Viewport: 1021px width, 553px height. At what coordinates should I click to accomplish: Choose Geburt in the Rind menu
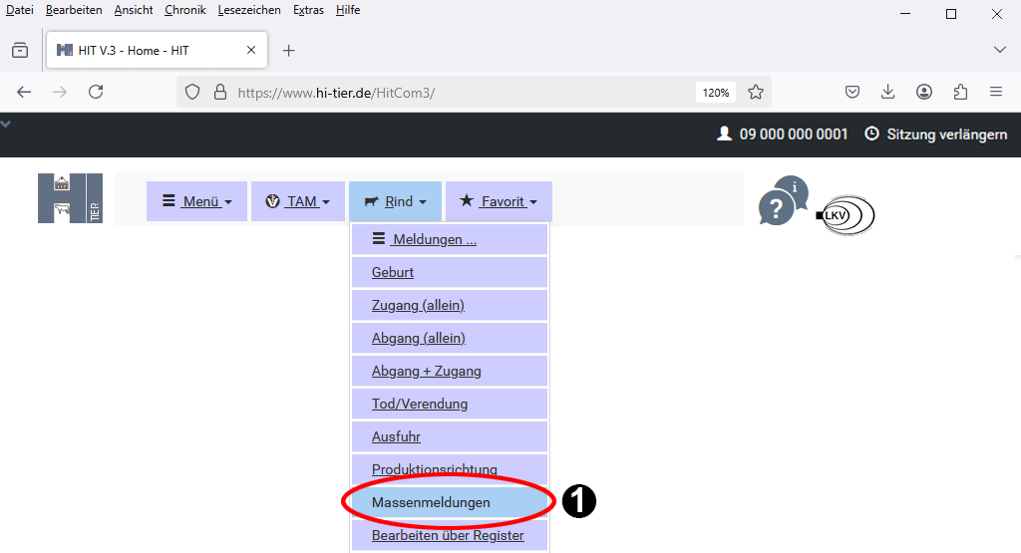393,272
